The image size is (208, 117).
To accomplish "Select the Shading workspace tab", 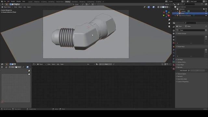I will [x=68, y=2].
